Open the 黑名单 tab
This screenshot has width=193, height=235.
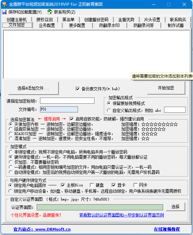68,20
